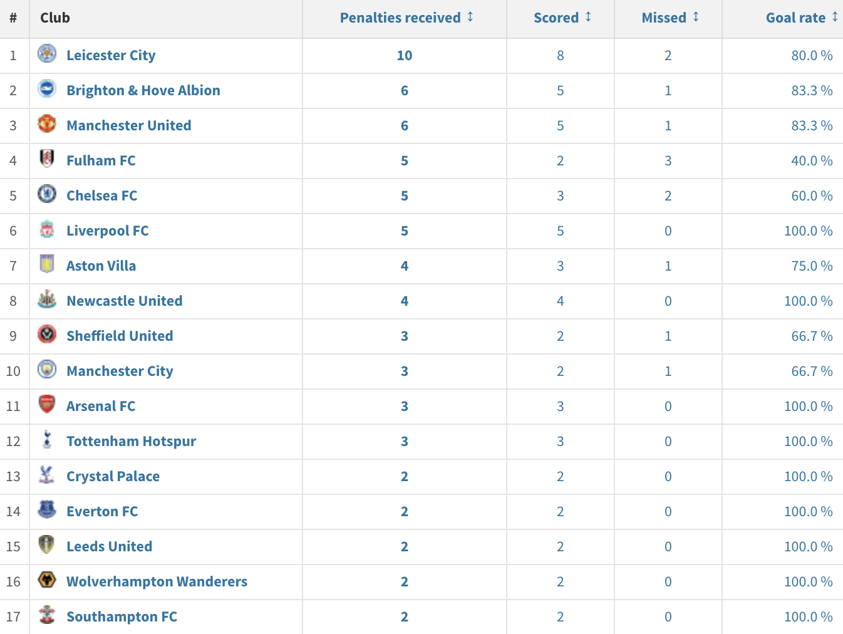Click the Everton FC crest icon
The width and height of the screenshot is (843, 634).
(47, 510)
